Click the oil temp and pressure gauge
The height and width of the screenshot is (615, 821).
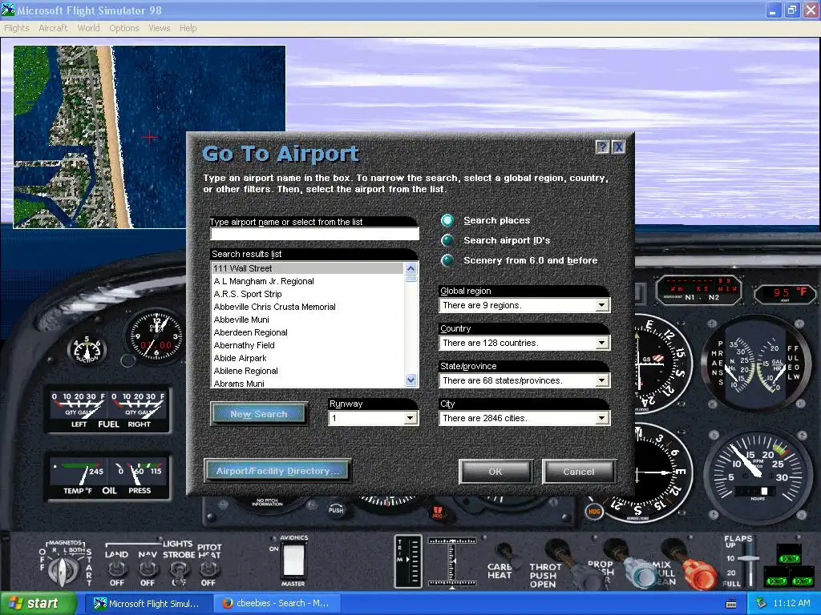108,477
